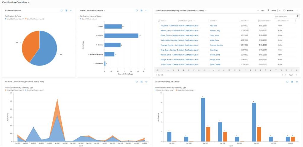
Task: Toggle the select-all checkmark in grid header
Action: (x=159, y=21)
